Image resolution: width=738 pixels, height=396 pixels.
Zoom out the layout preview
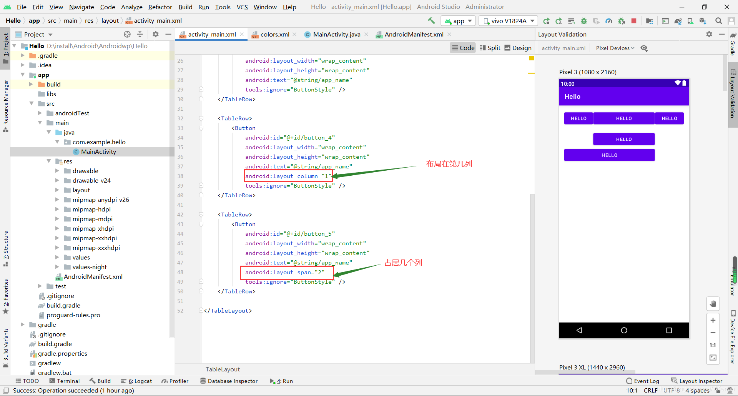tap(713, 333)
